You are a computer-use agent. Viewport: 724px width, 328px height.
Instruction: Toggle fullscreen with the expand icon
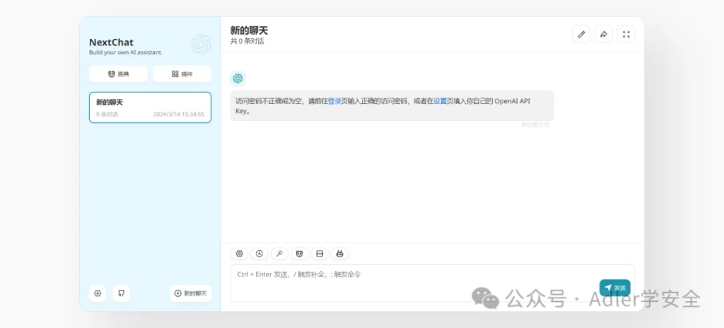coord(626,34)
